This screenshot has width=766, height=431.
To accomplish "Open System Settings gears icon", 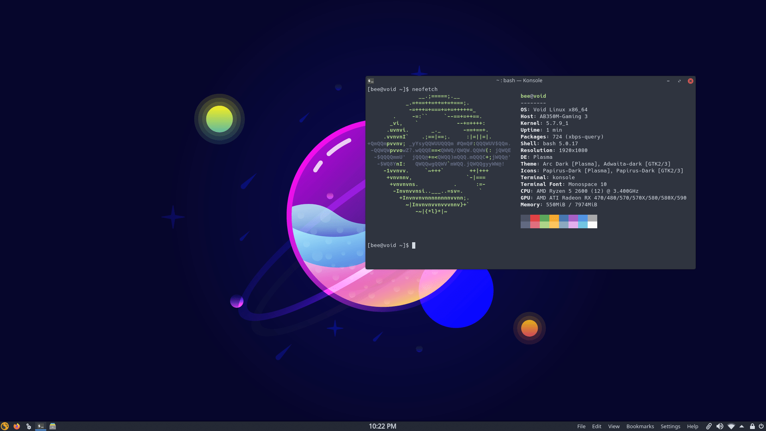I will coord(29,426).
